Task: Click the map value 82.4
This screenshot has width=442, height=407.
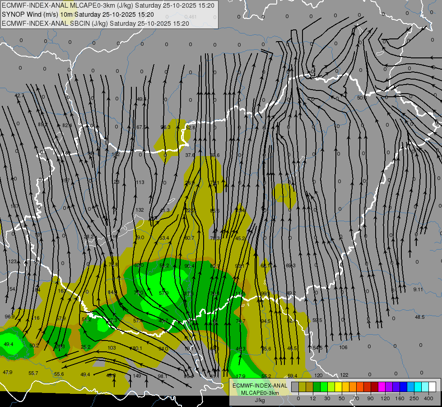Action: point(67,125)
